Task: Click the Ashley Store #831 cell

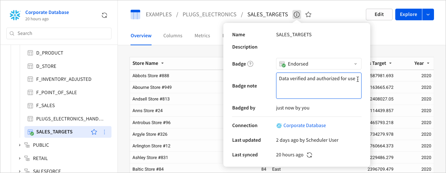Action: 150,158
